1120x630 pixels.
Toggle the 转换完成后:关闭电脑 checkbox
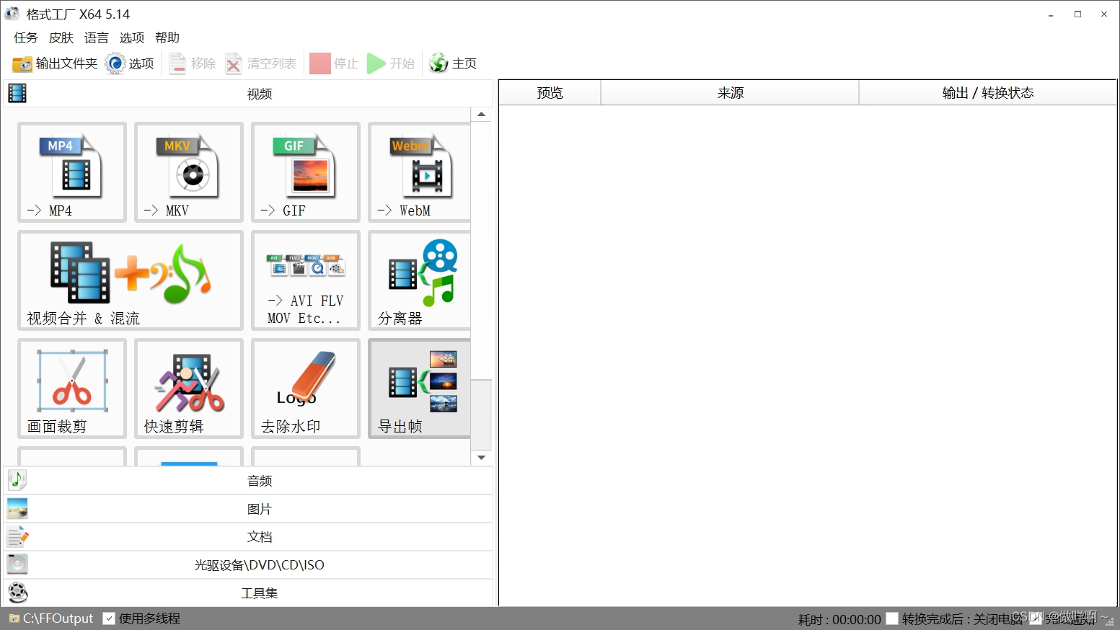coord(892,618)
